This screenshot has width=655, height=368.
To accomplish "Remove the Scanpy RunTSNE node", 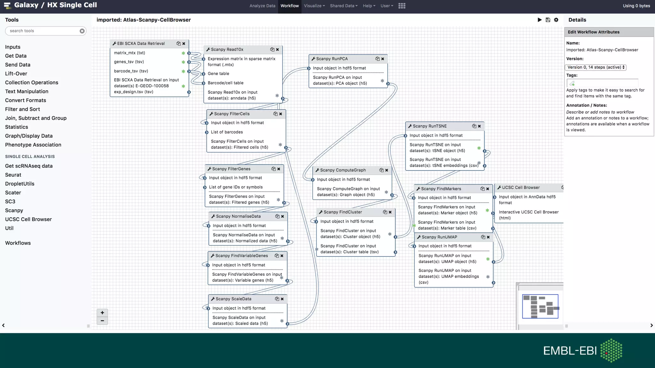I will tap(479, 126).
